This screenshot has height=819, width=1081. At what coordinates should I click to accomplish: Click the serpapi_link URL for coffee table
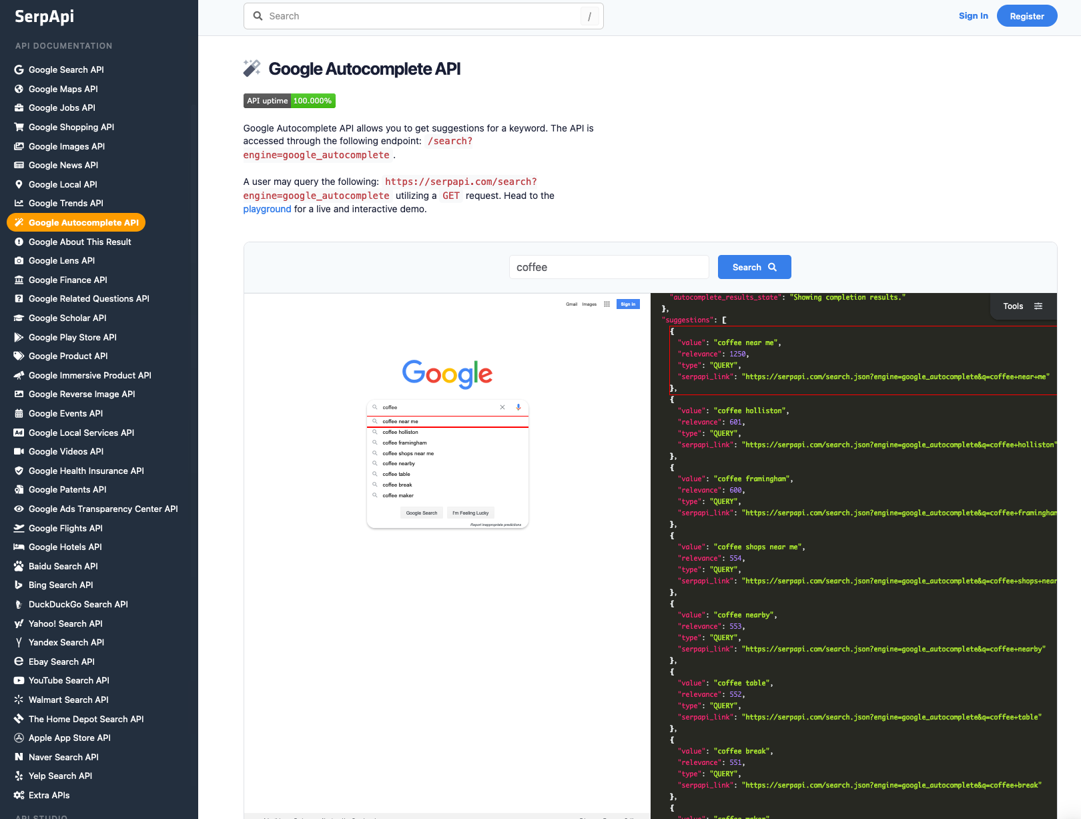click(x=891, y=717)
